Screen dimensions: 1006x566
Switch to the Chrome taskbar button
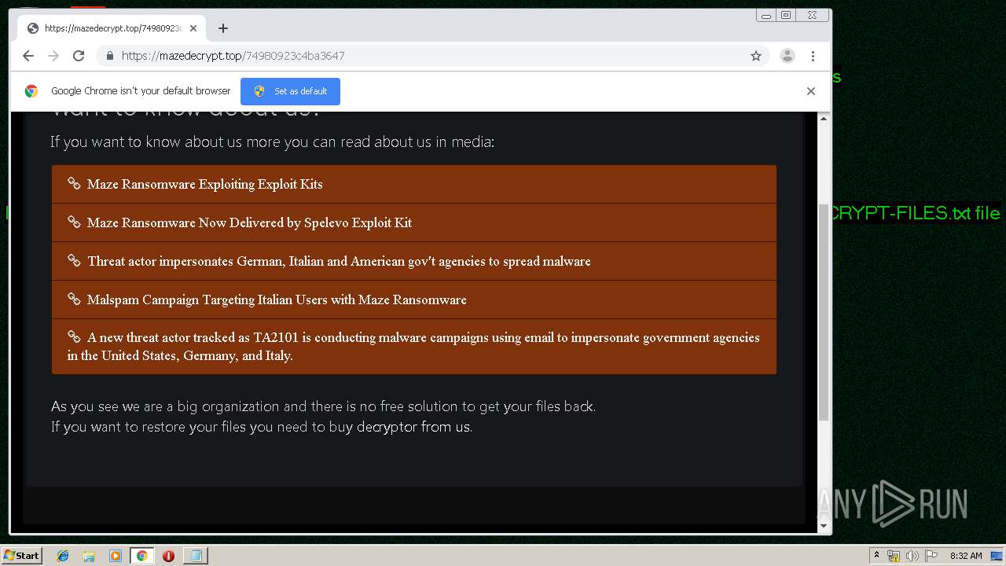(141, 556)
